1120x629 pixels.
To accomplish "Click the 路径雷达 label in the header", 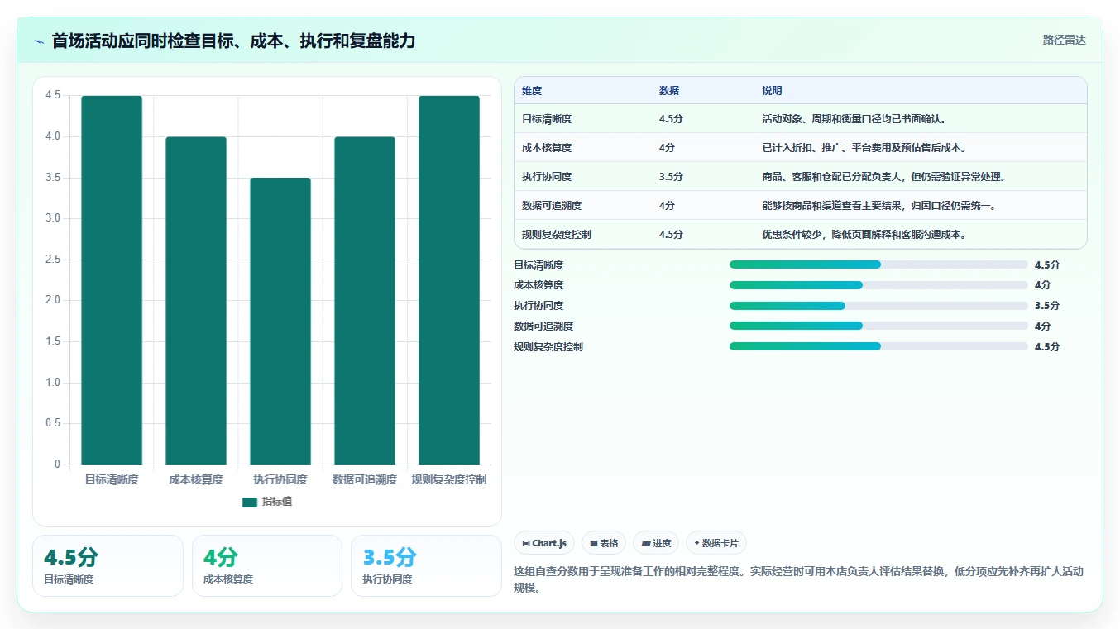I will click(1065, 40).
